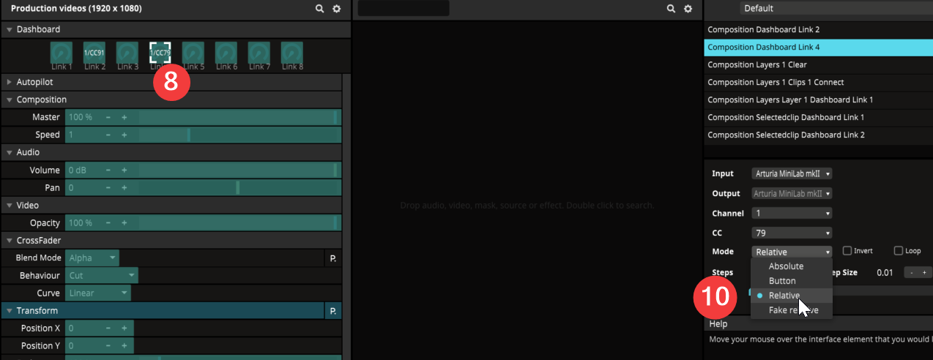Click the Transform section P. button

pyautogui.click(x=332, y=311)
